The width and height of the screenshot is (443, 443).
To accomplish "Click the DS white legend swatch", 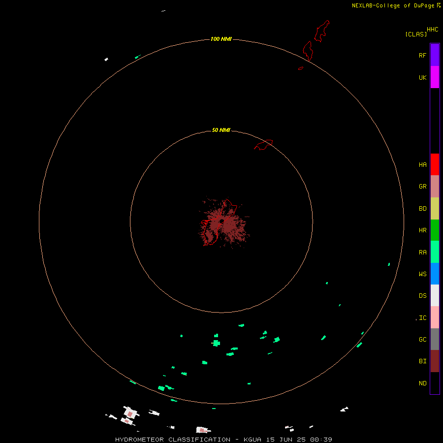I will click(435, 295).
